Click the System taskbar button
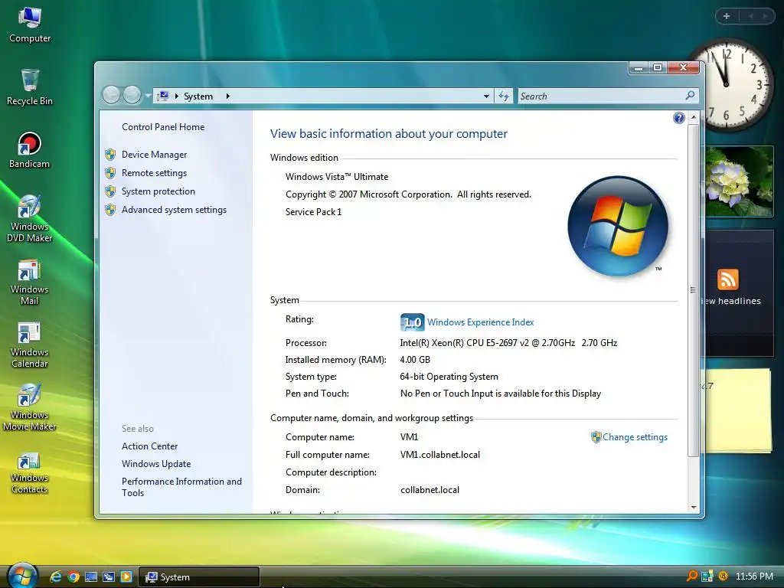This screenshot has height=588, width=784. tap(199, 577)
